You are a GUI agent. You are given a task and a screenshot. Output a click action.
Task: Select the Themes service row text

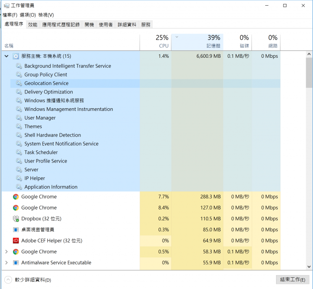click(x=33, y=126)
